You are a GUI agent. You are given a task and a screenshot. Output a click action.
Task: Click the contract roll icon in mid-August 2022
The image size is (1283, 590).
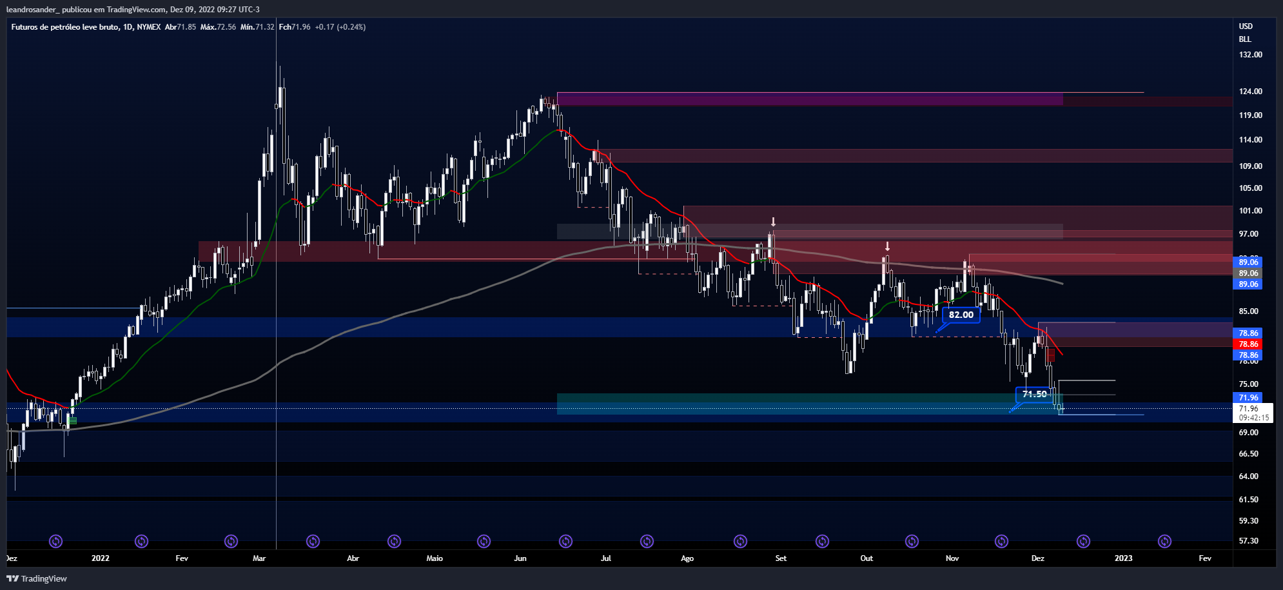tap(740, 541)
